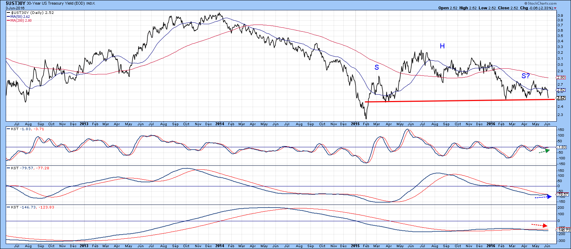Click the 2.62 price tag on right axis
This screenshot has height=249, width=571.
[x=561, y=90]
